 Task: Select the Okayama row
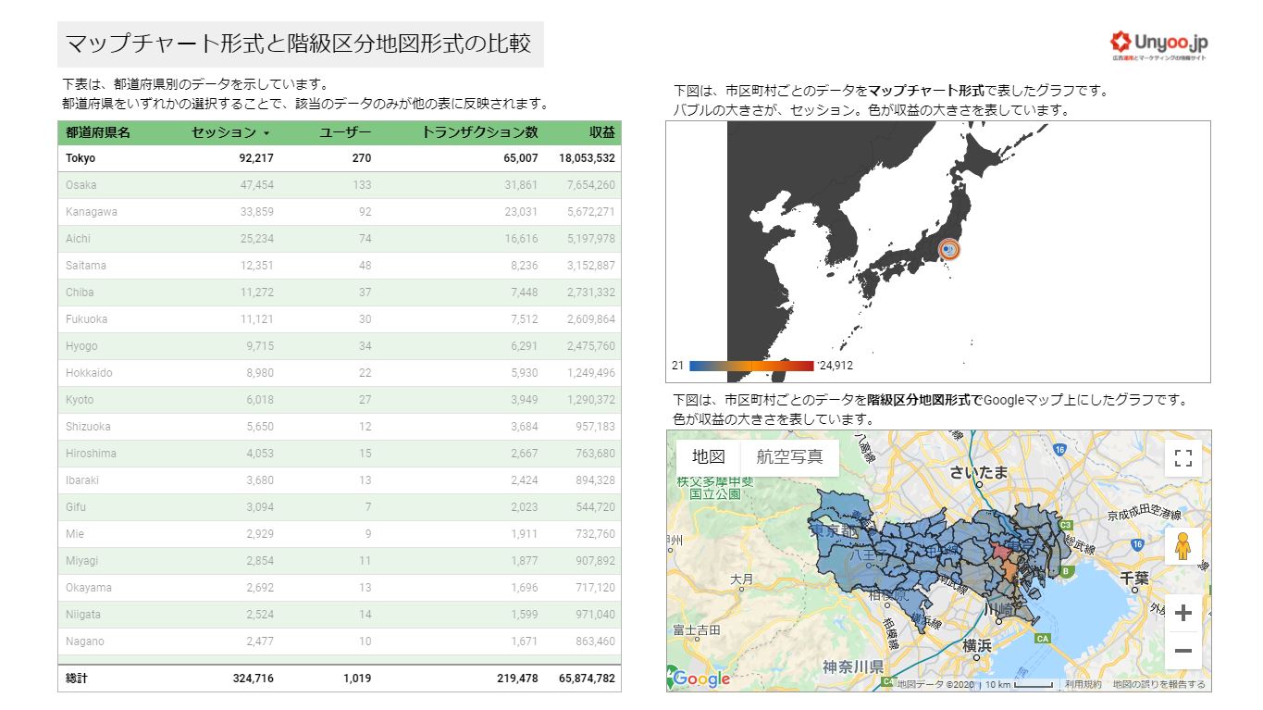[x=340, y=588]
